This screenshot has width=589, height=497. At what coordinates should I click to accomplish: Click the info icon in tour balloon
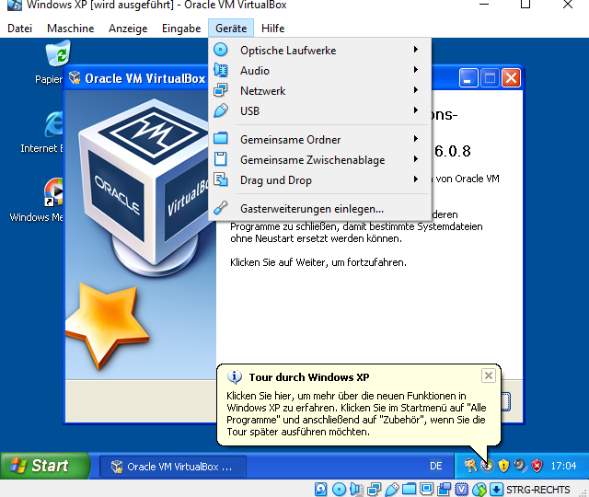pos(235,376)
